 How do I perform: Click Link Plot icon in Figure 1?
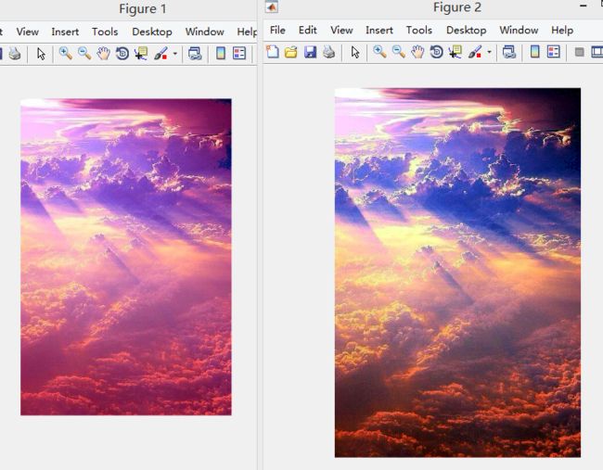tap(195, 53)
